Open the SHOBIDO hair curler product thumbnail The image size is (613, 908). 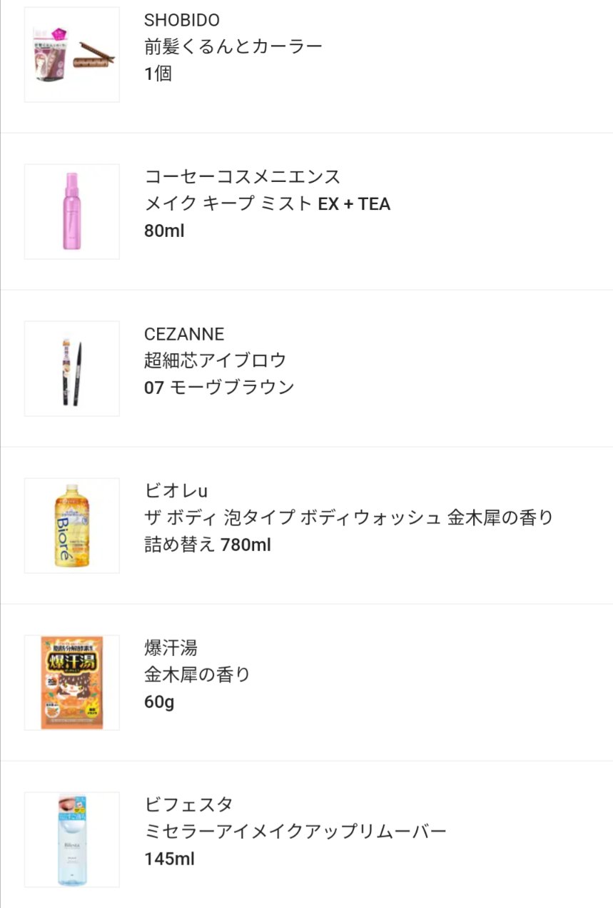pyautogui.click(x=71, y=54)
